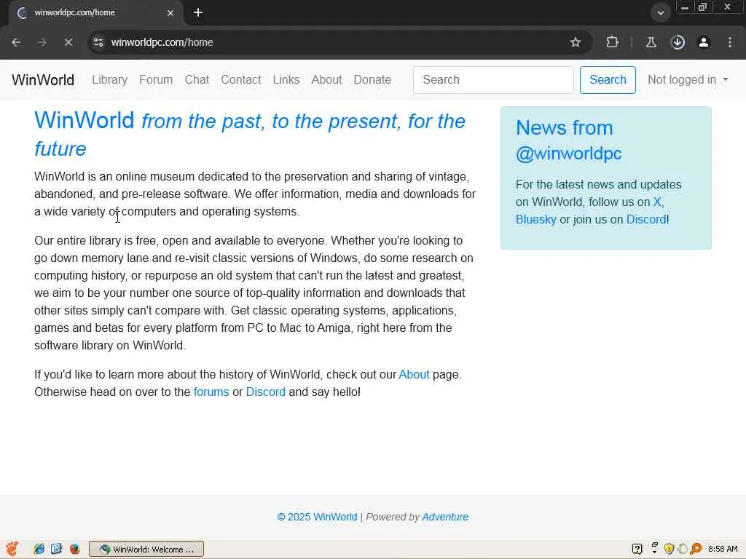Open the Chrome three-dot menu
Screen dimensions: 746x559
pyautogui.click(x=730, y=42)
